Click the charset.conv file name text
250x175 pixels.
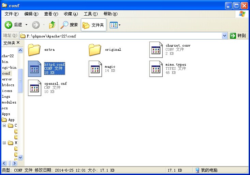[x=178, y=46]
